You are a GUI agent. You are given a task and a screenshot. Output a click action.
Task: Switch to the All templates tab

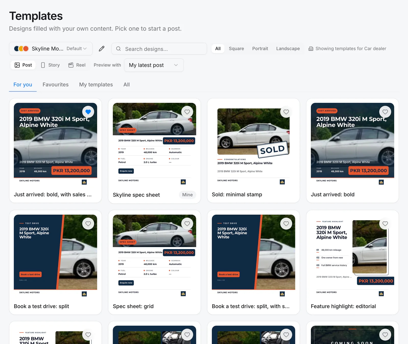[x=126, y=84]
